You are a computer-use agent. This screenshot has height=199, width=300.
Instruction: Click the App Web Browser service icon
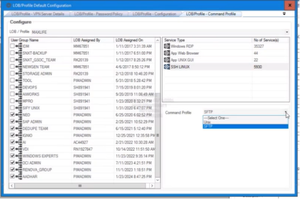(167, 53)
